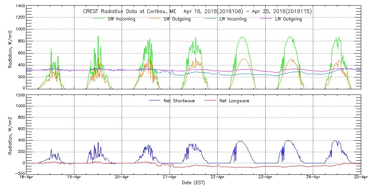
Task: Click the 24-Apr date tick label
Action: click(x=313, y=177)
